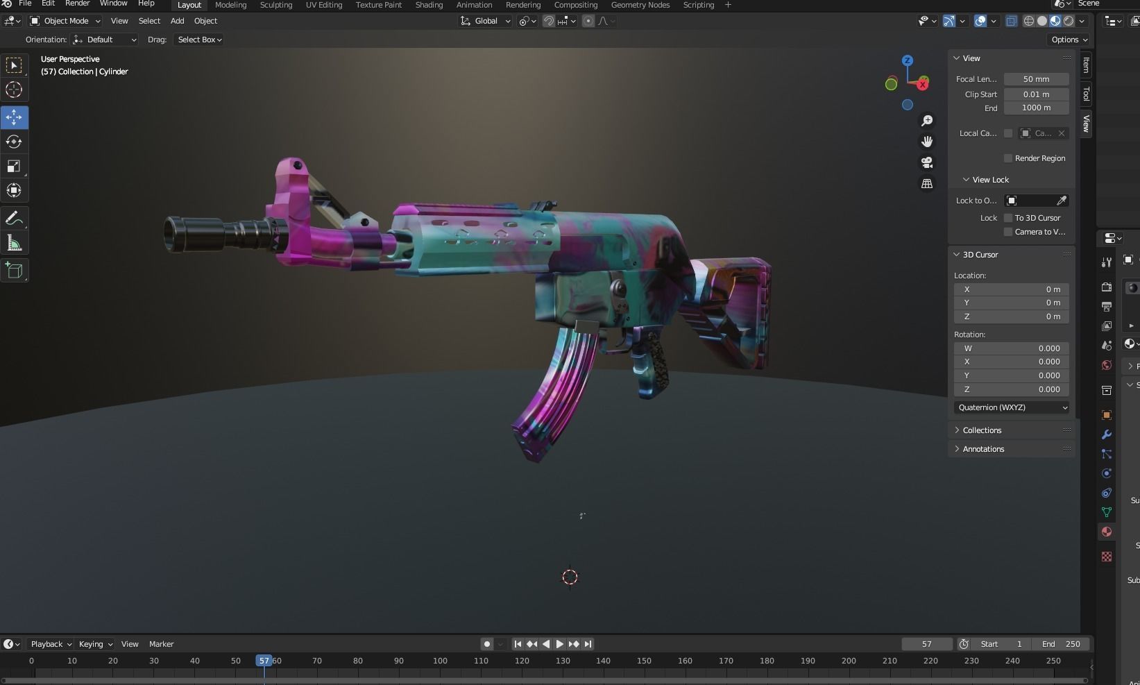This screenshot has height=685, width=1140.
Task: Open Object Data green triangle icon
Action: 1107,512
